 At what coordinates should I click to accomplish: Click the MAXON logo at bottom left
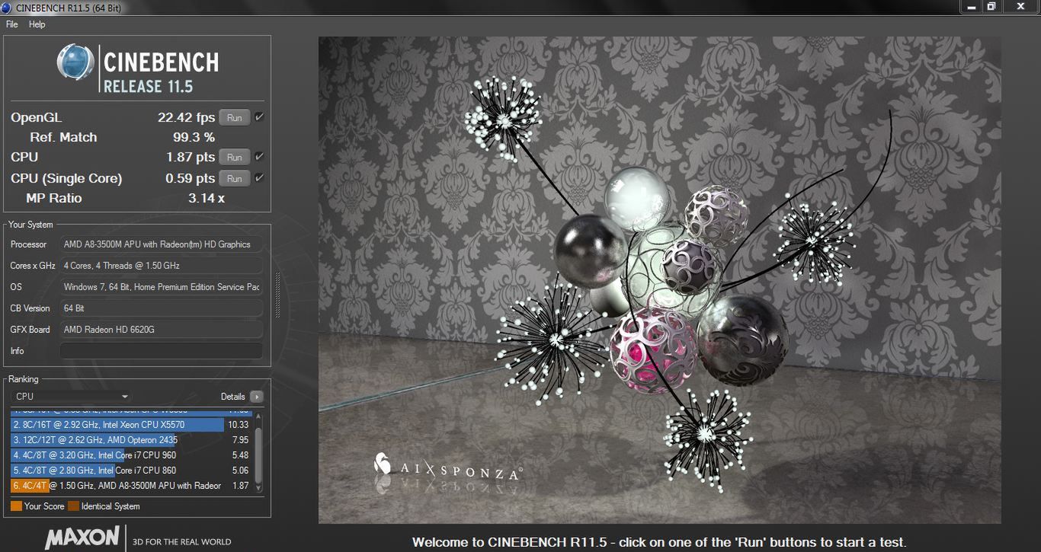tap(82, 538)
